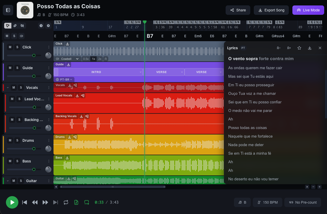The image size is (327, 214).
Task: Open the key B button in footer
Action: pos(242,202)
